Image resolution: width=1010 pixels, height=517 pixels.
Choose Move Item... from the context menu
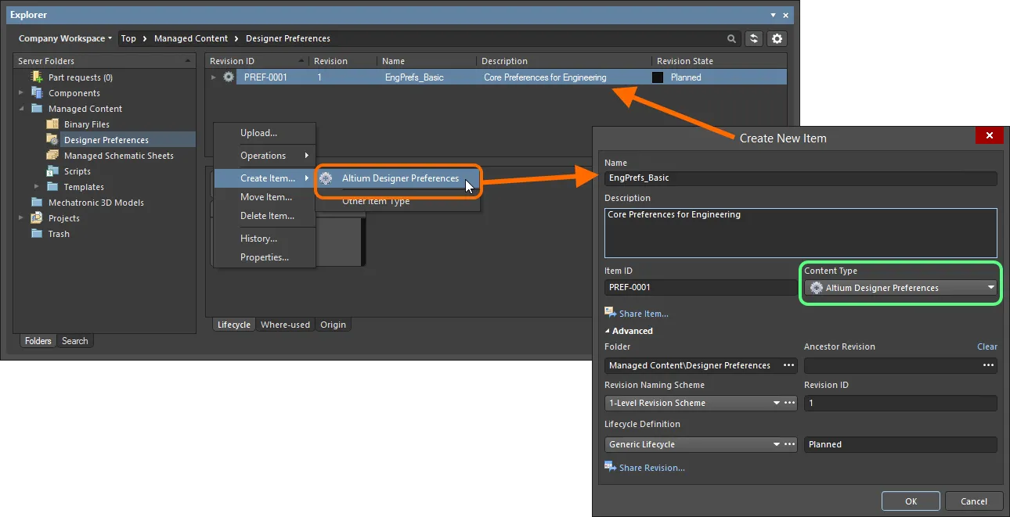tap(264, 197)
